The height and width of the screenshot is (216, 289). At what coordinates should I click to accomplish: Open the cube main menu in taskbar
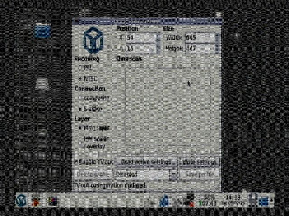[21, 200]
